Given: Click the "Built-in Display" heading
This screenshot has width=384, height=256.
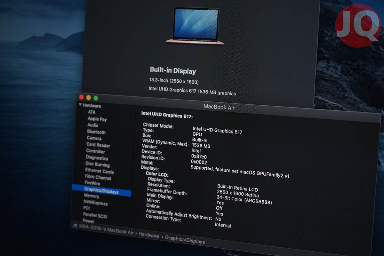Looking at the screenshot, I should click(173, 71).
